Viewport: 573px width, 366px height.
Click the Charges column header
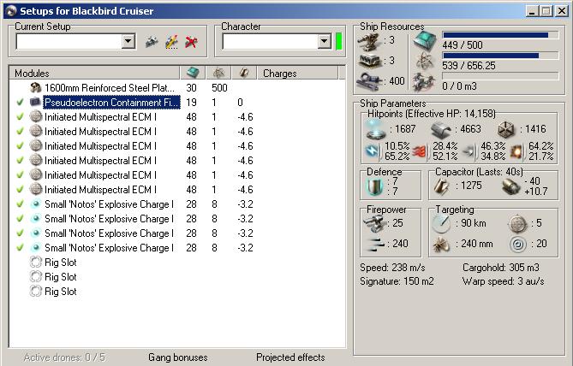tap(297, 73)
